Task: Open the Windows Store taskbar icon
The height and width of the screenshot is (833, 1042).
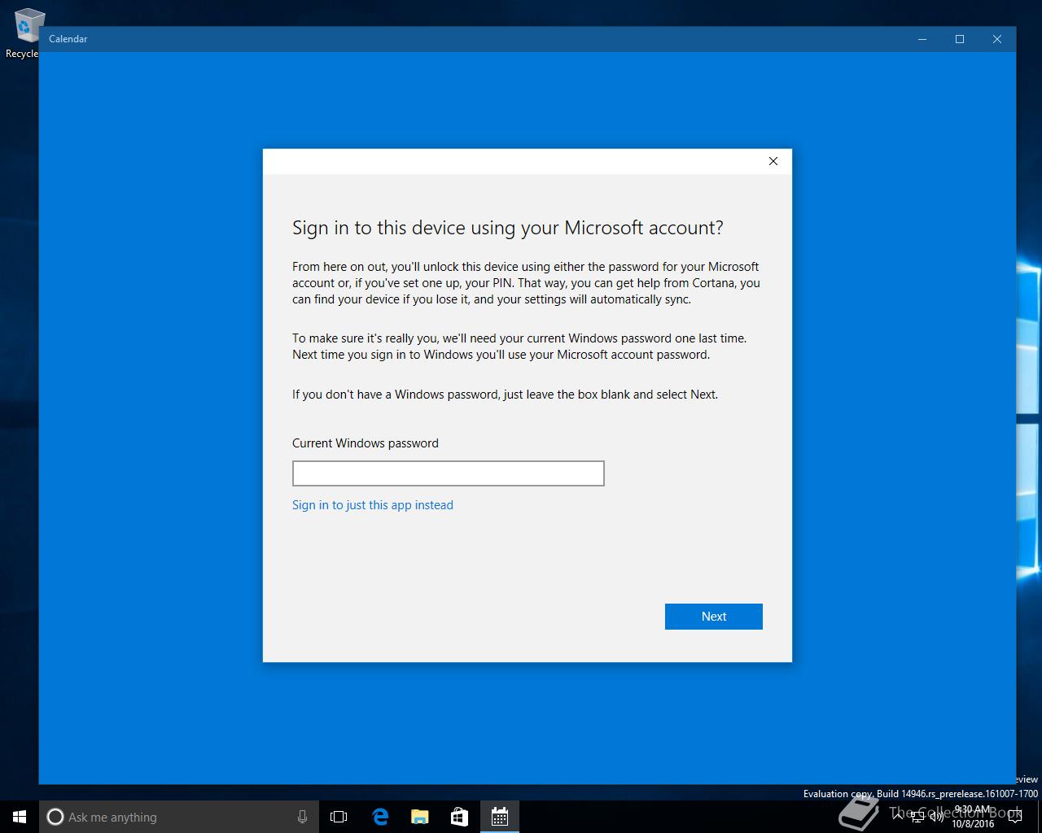Action: coord(459,817)
